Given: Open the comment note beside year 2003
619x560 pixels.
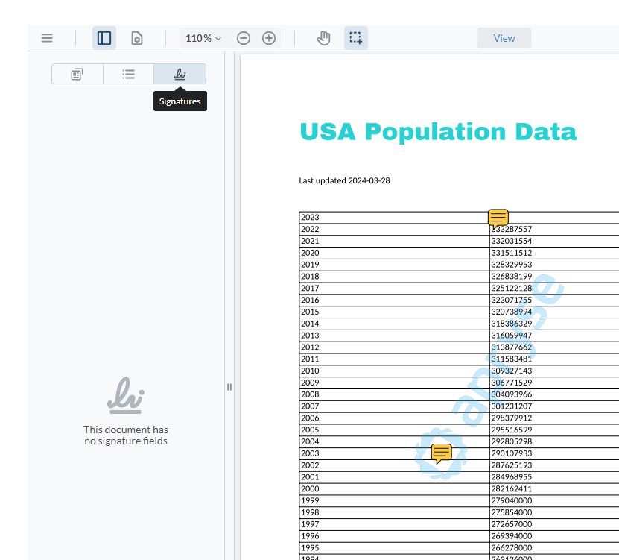Looking at the screenshot, I should click(442, 453).
